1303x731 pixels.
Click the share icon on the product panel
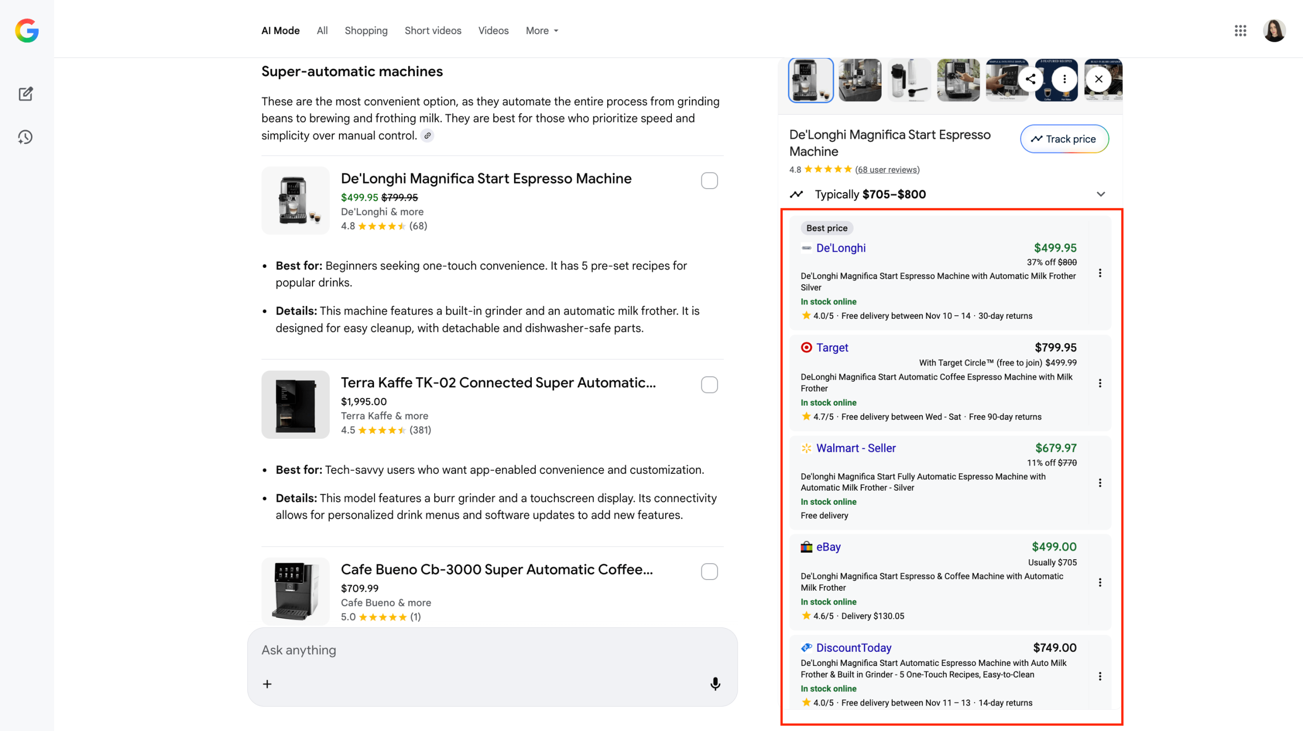pyautogui.click(x=1031, y=79)
